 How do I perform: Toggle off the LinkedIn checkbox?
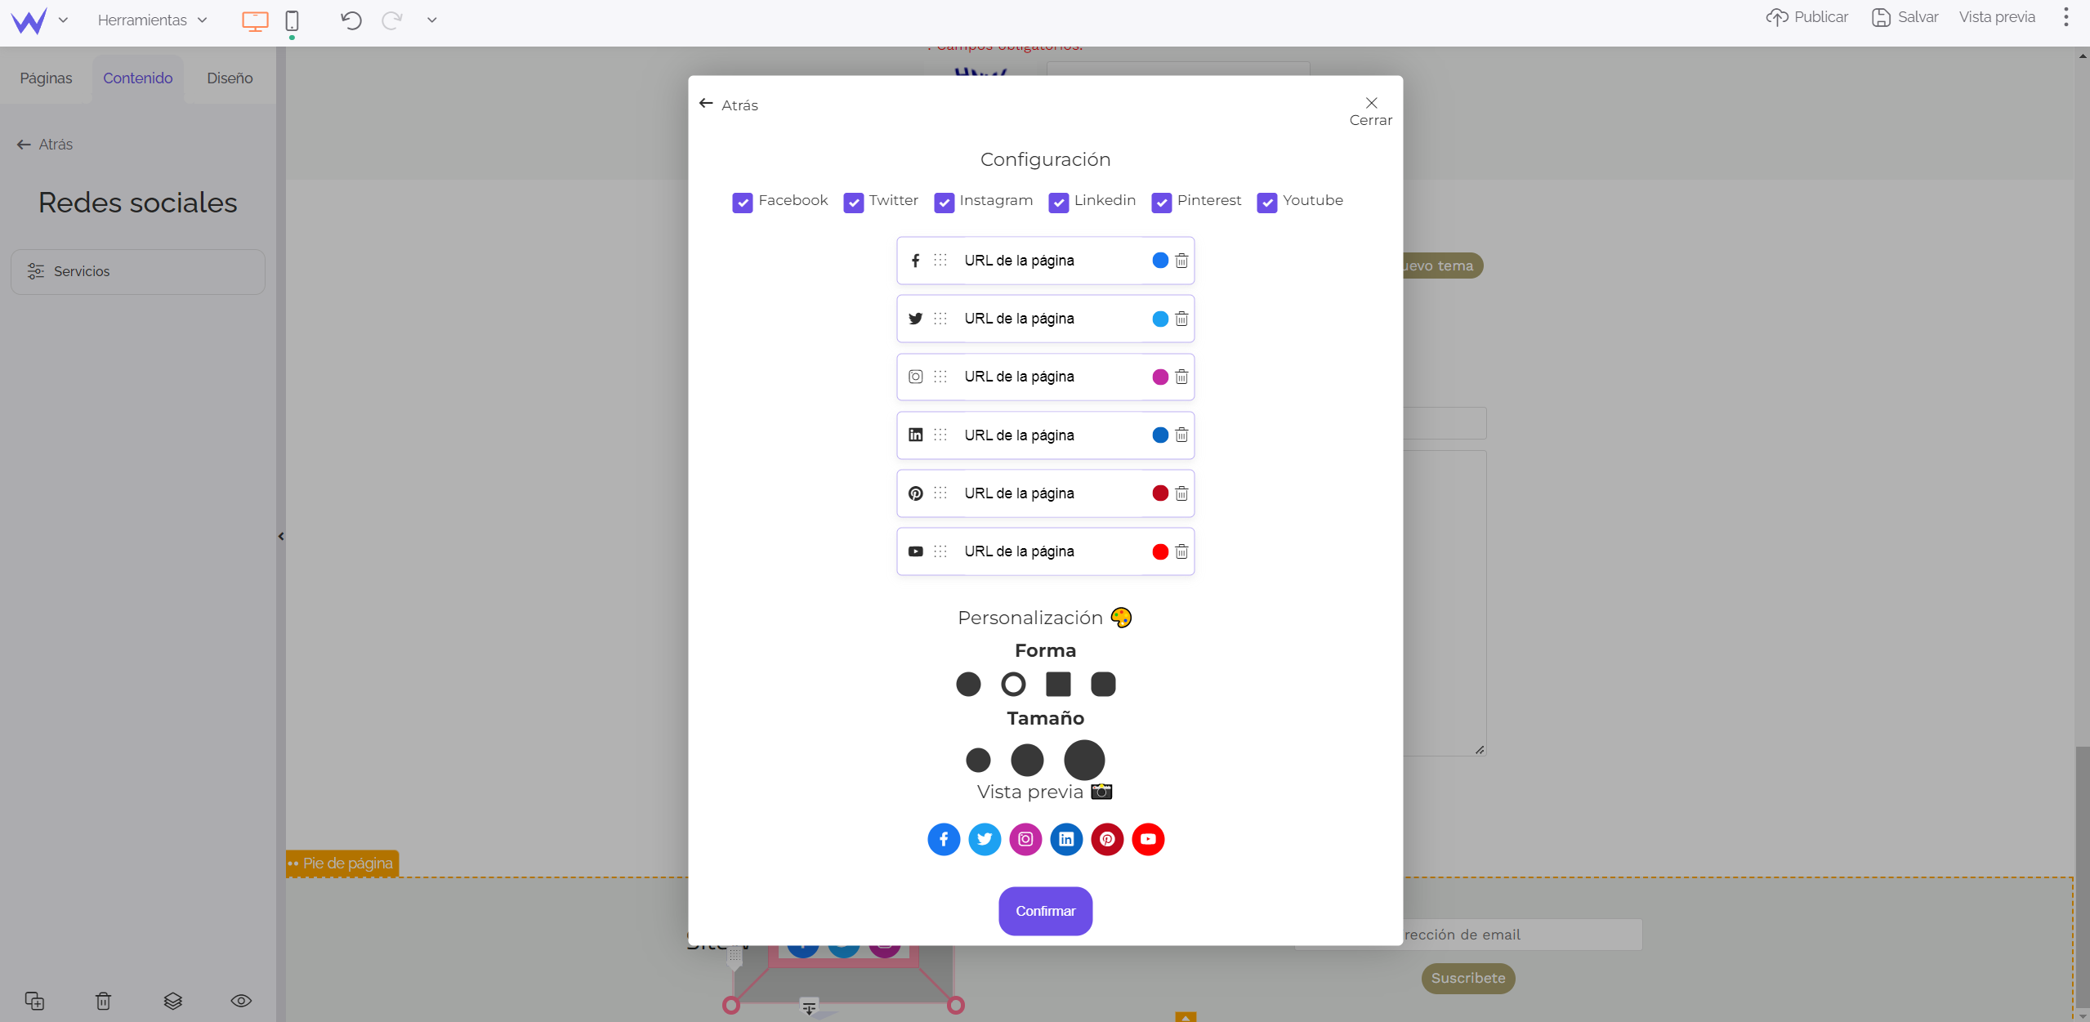pos(1057,201)
